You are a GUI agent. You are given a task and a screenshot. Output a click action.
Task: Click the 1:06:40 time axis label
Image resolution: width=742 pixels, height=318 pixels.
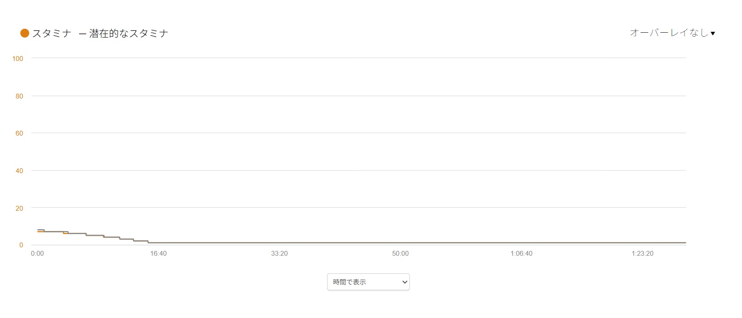coord(521,254)
